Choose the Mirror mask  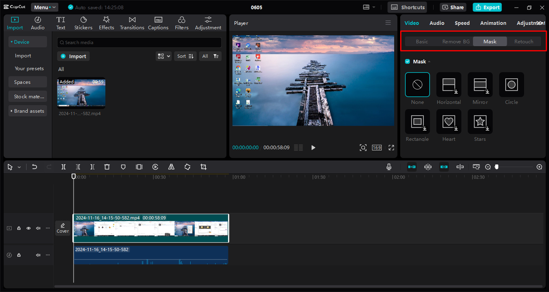(x=480, y=85)
